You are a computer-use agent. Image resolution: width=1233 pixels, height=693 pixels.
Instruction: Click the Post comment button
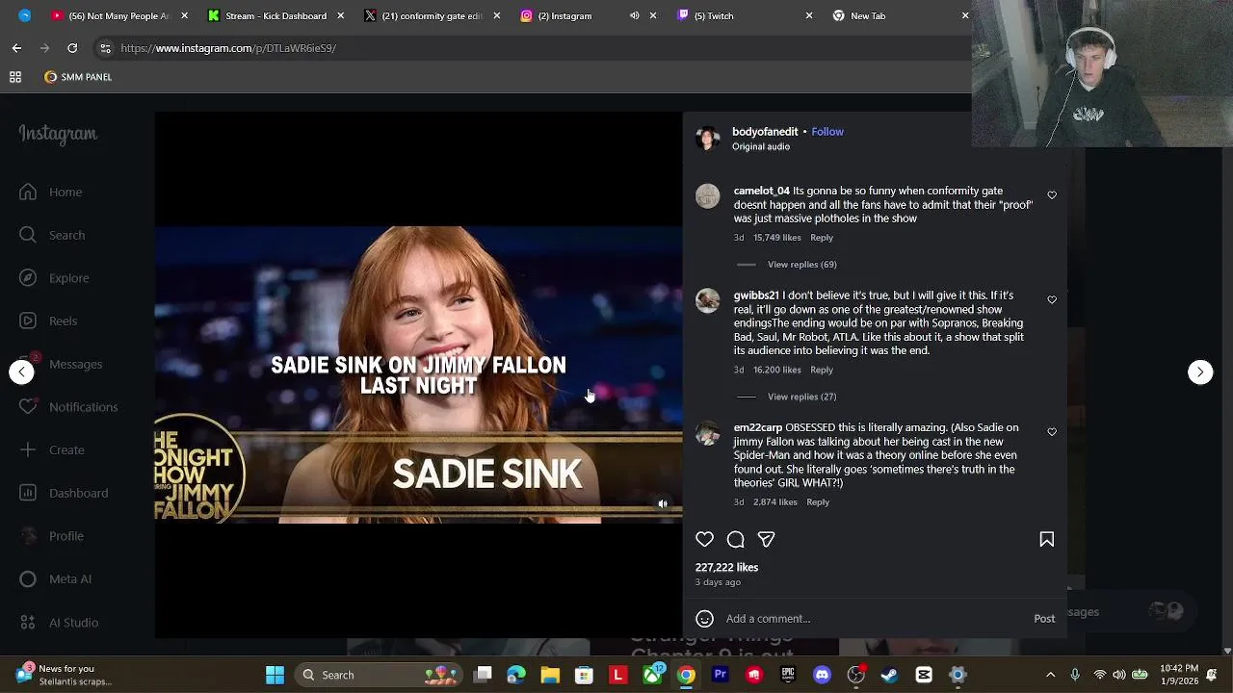coord(1044,619)
